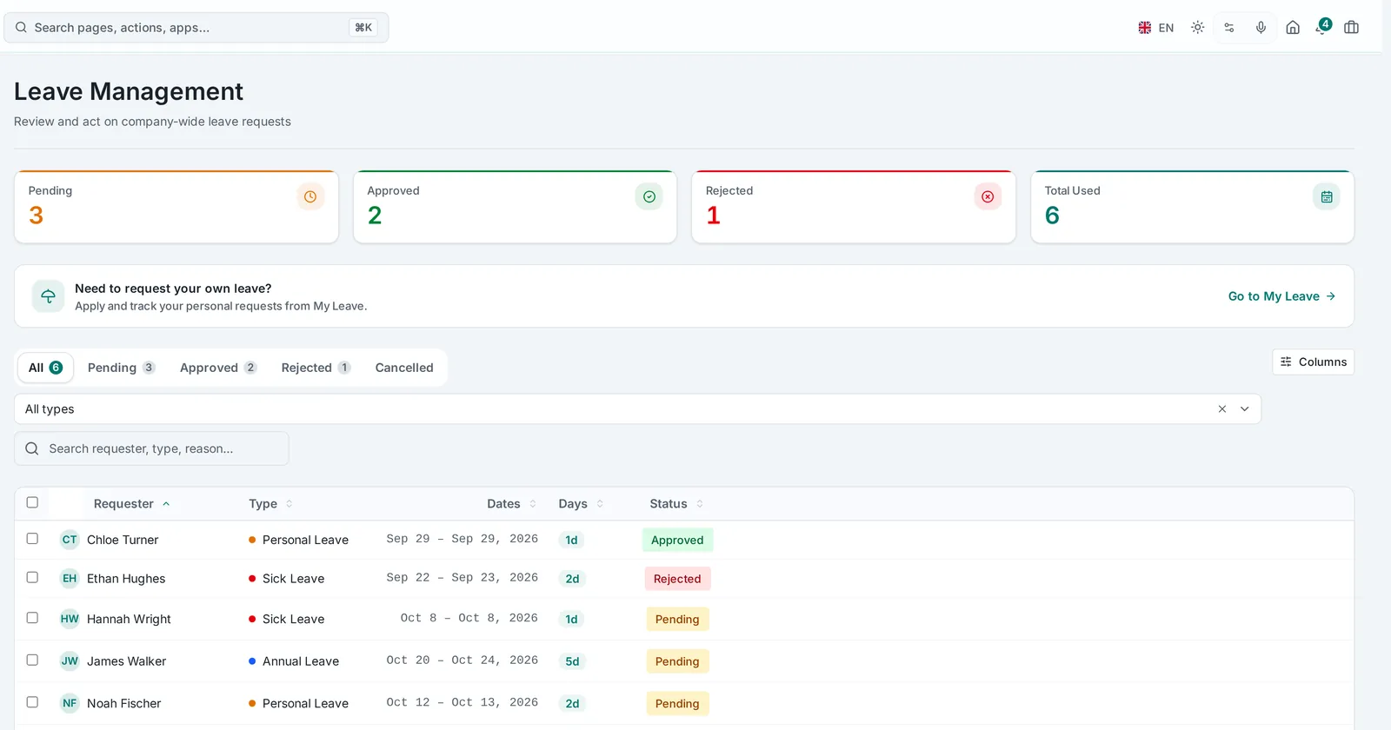1391x730 pixels.
Task: Tick the select-all rows checkbox
Action: (x=32, y=502)
